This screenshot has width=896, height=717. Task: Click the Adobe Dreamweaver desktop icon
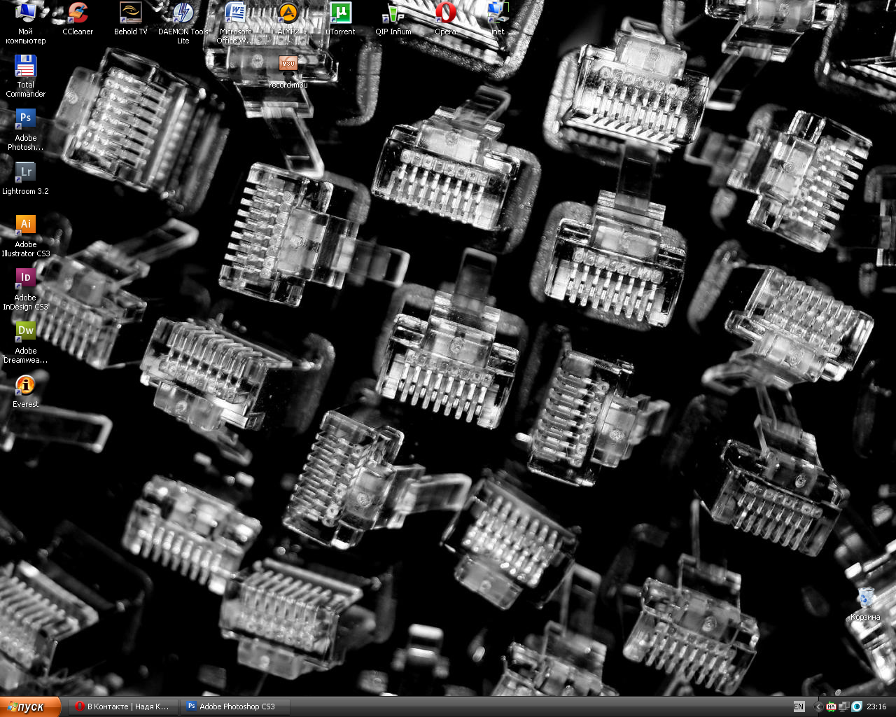tap(26, 333)
